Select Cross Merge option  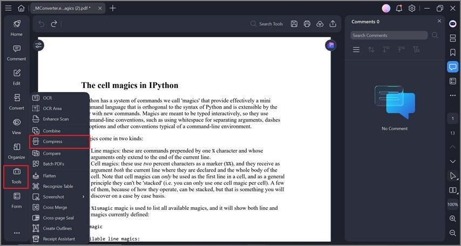[60, 207]
